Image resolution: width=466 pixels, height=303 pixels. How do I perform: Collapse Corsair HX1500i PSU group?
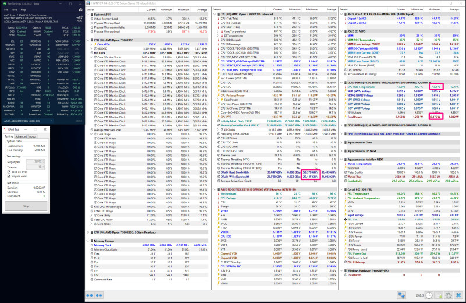click(341, 189)
